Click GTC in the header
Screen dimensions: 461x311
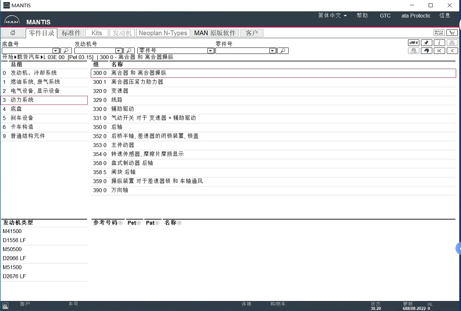click(385, 16)
